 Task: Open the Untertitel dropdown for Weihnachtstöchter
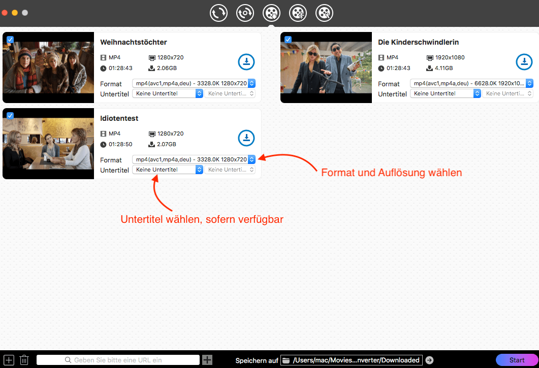pyautogui.click(x=200, y=93)
